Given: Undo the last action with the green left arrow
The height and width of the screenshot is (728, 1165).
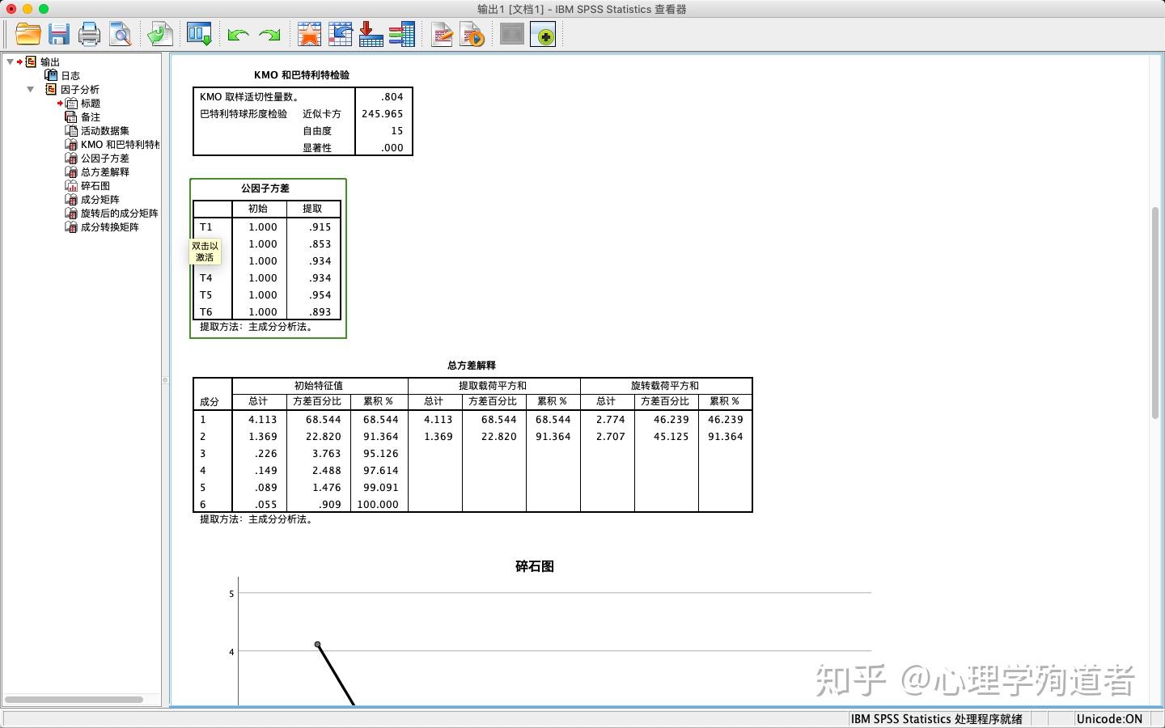Looking at the screenshot, I should click(x=238, y=35).
